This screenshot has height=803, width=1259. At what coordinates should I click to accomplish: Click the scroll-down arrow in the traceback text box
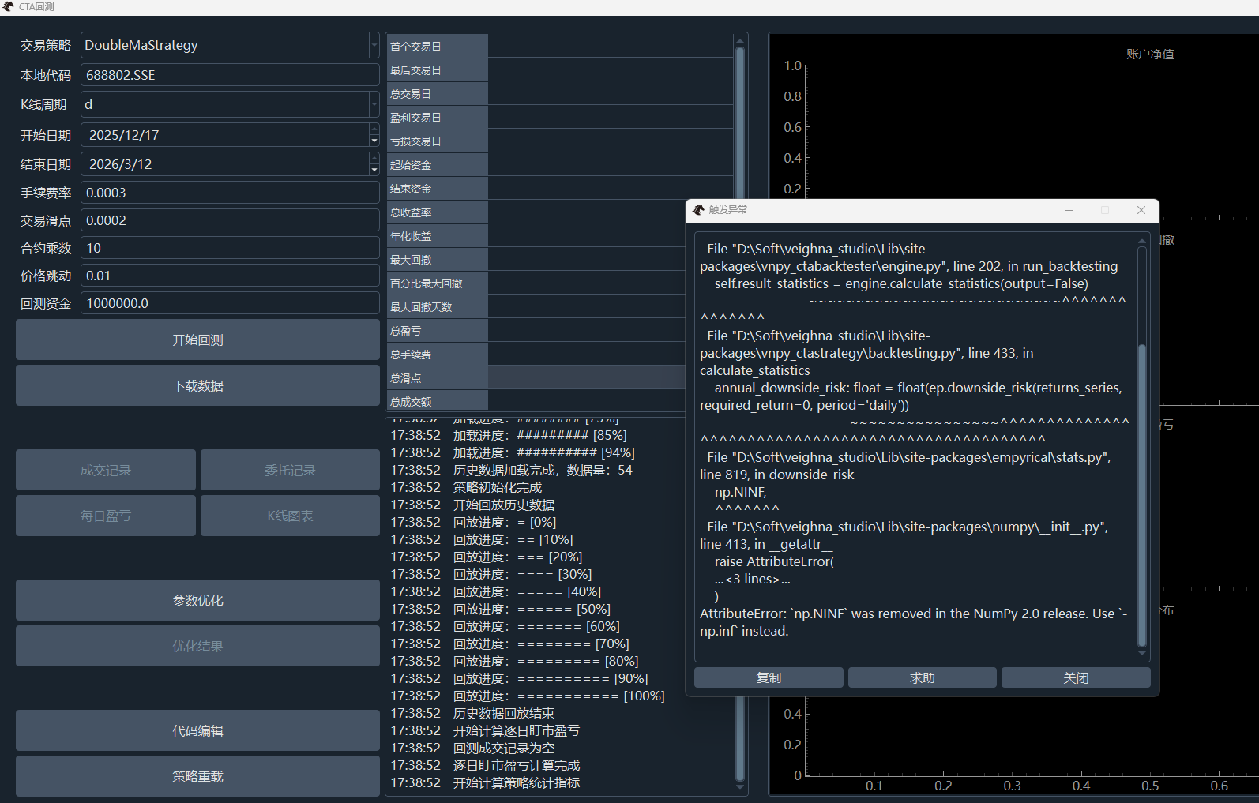click(x=1141, y=653)
